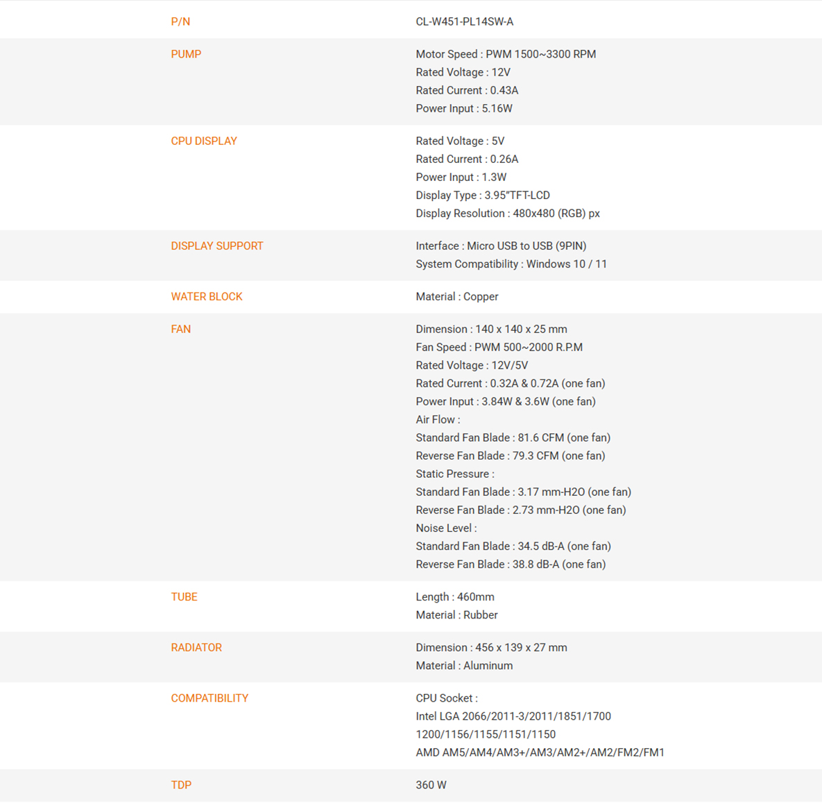Image resolution: width=822 pixels, height=812 pixels.
Task: Click the Fan Speed PWM 500~2000 line
Action: [x=499, y=347]
